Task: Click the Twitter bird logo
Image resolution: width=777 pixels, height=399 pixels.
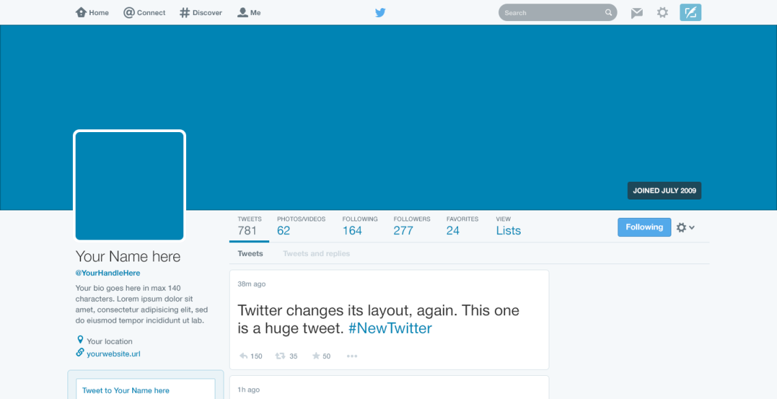Action: coord(380,13)
